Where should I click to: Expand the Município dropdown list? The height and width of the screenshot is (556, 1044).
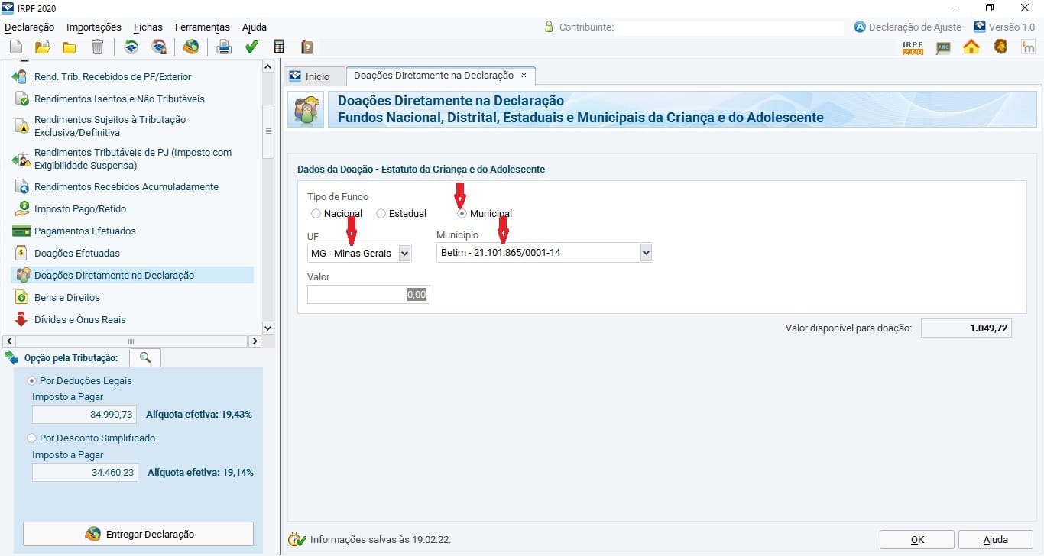(646, 253)
